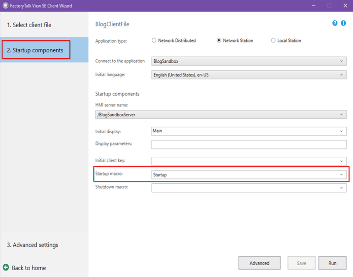The image size is (353, 277).
Task: Select the Network Station radio button
Action: [x=219, y=40]
